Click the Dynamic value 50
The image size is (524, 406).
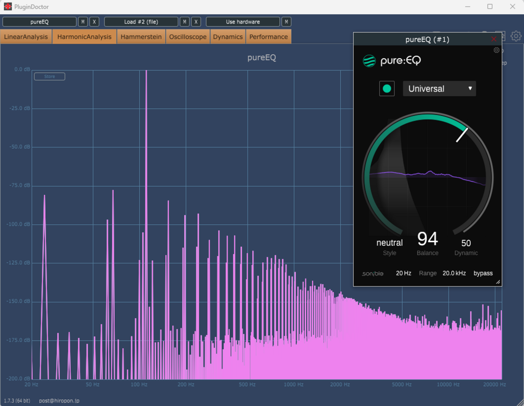[466, 243]
